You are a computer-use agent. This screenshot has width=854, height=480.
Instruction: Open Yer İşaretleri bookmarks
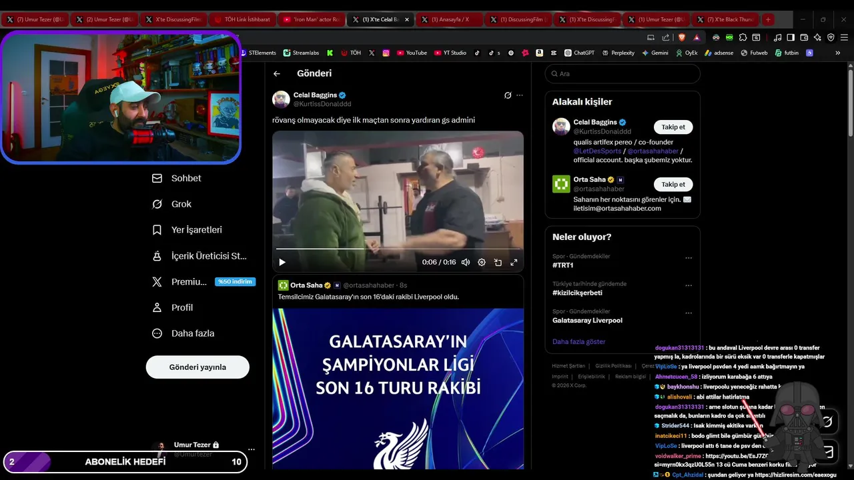[187, 229]
